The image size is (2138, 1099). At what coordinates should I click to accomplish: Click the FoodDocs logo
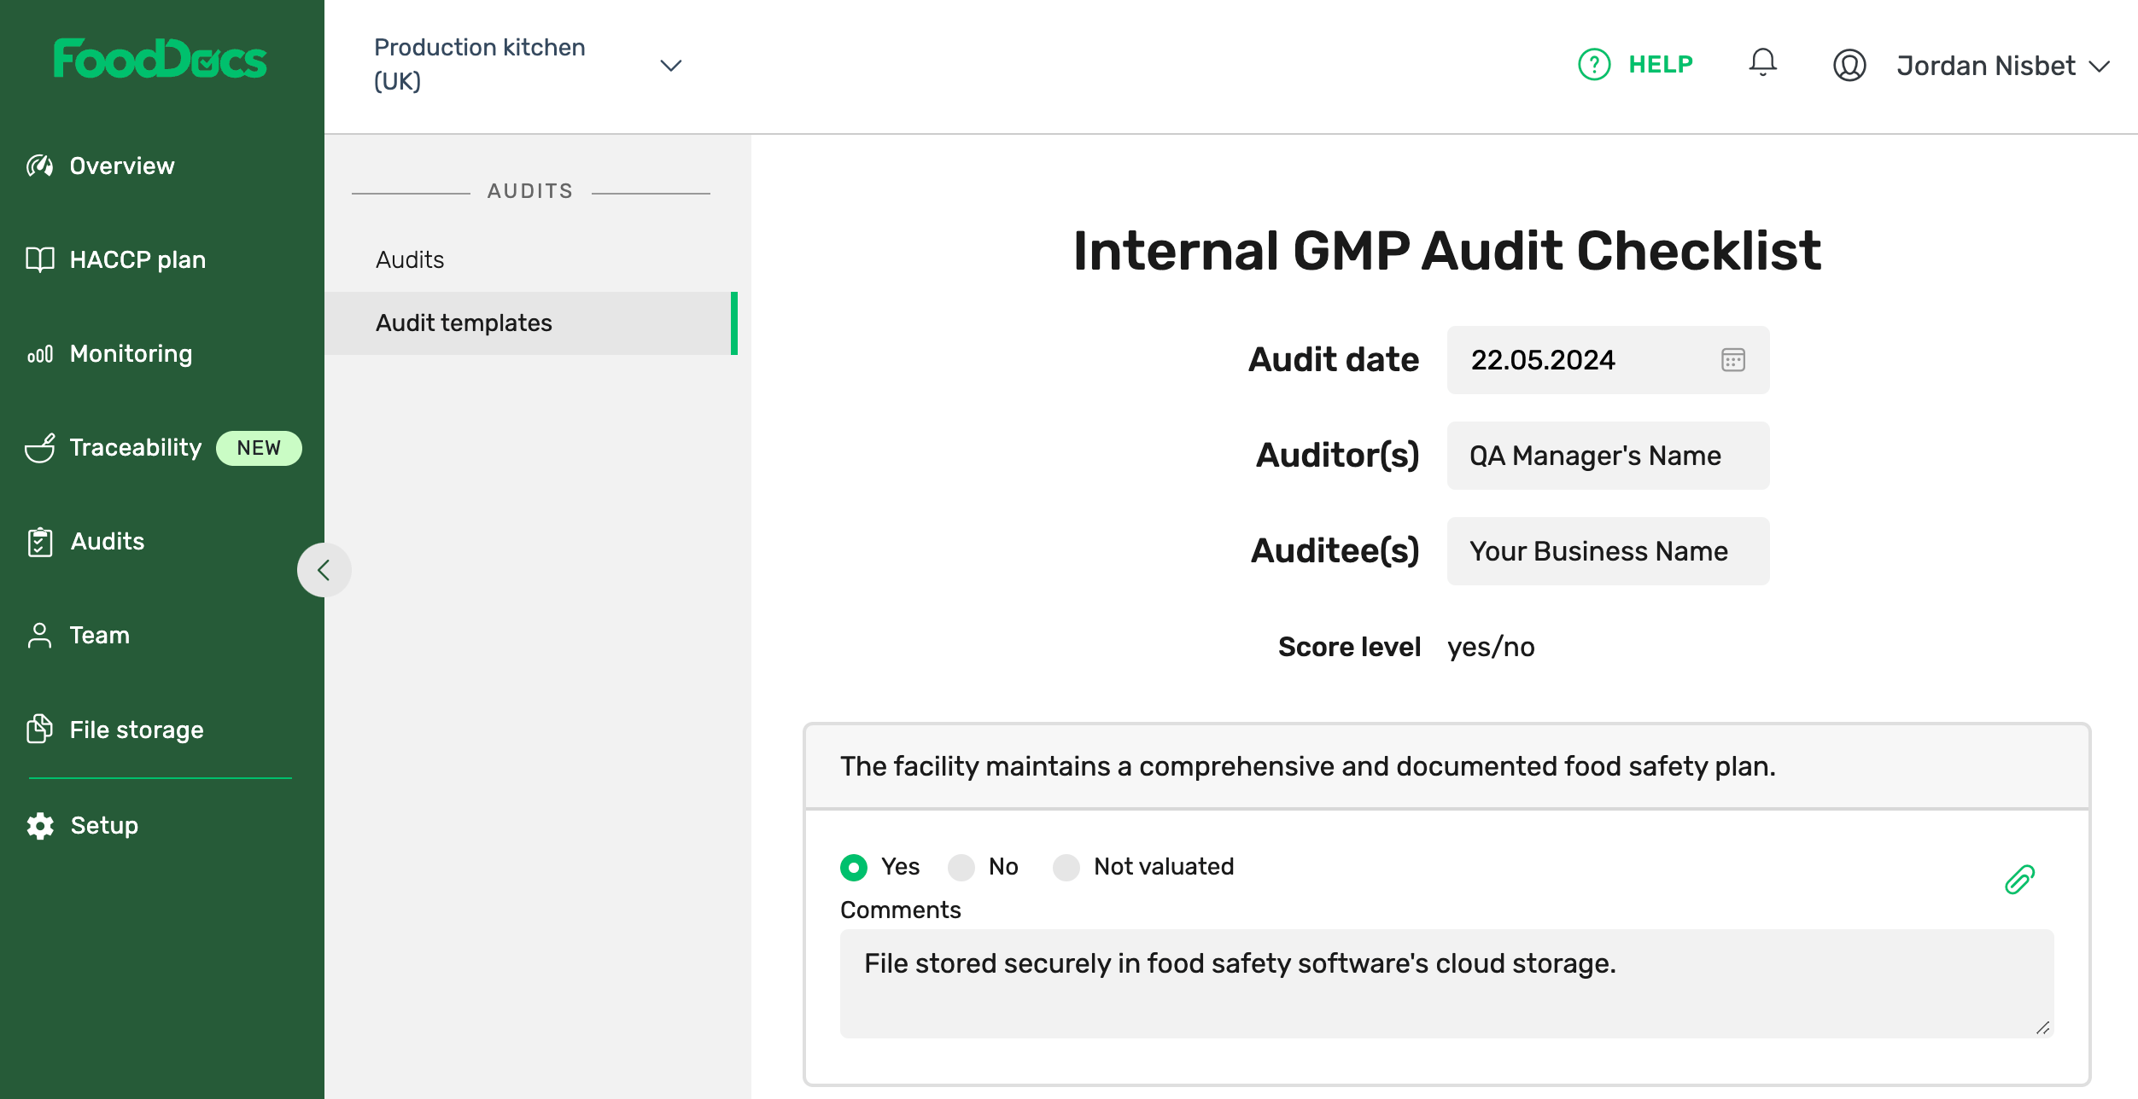(160, 59)
